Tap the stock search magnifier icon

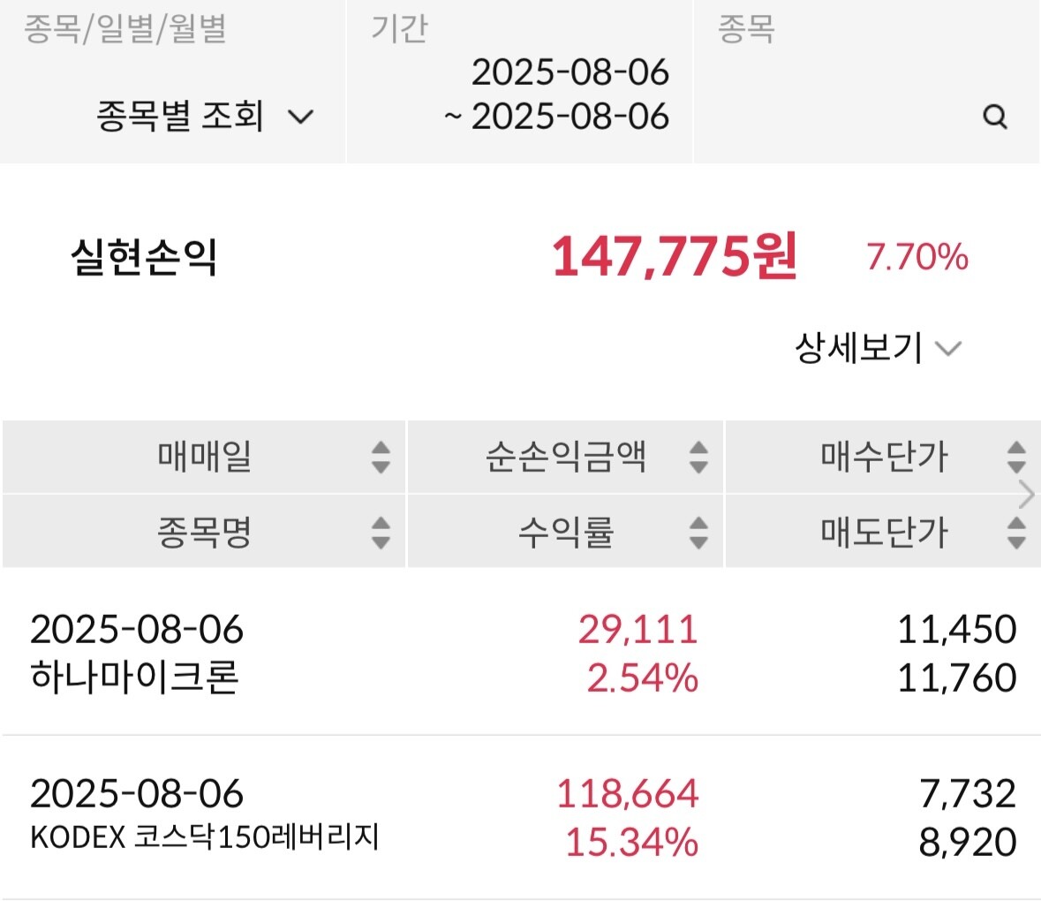click(995, 117)
